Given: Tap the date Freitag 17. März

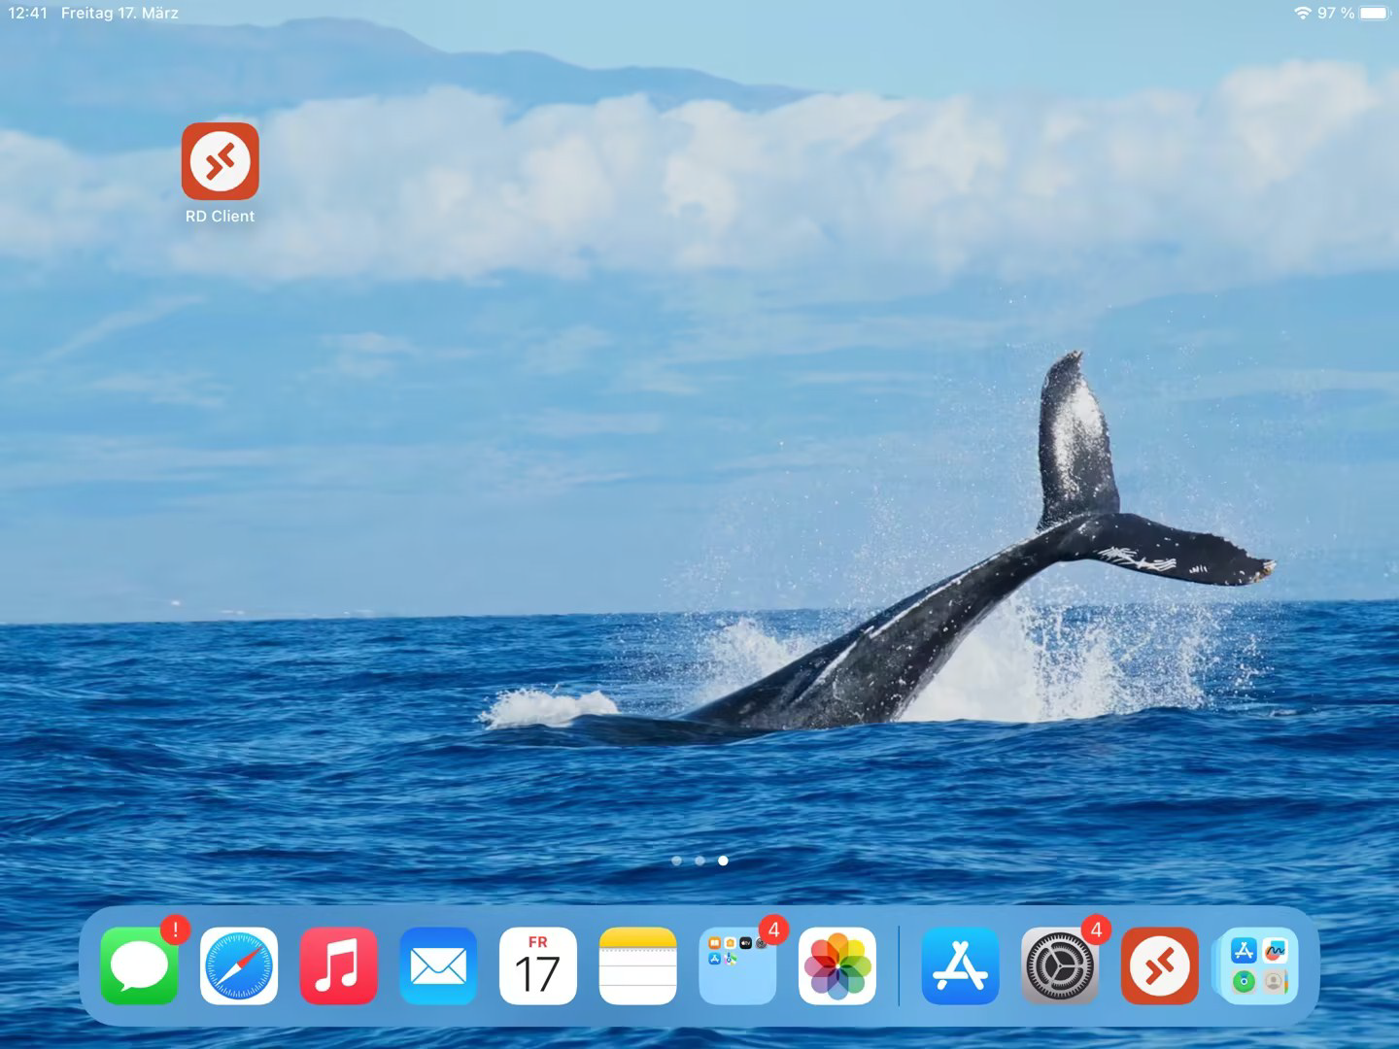Looking at the screenshot, I should pos(119,14).
